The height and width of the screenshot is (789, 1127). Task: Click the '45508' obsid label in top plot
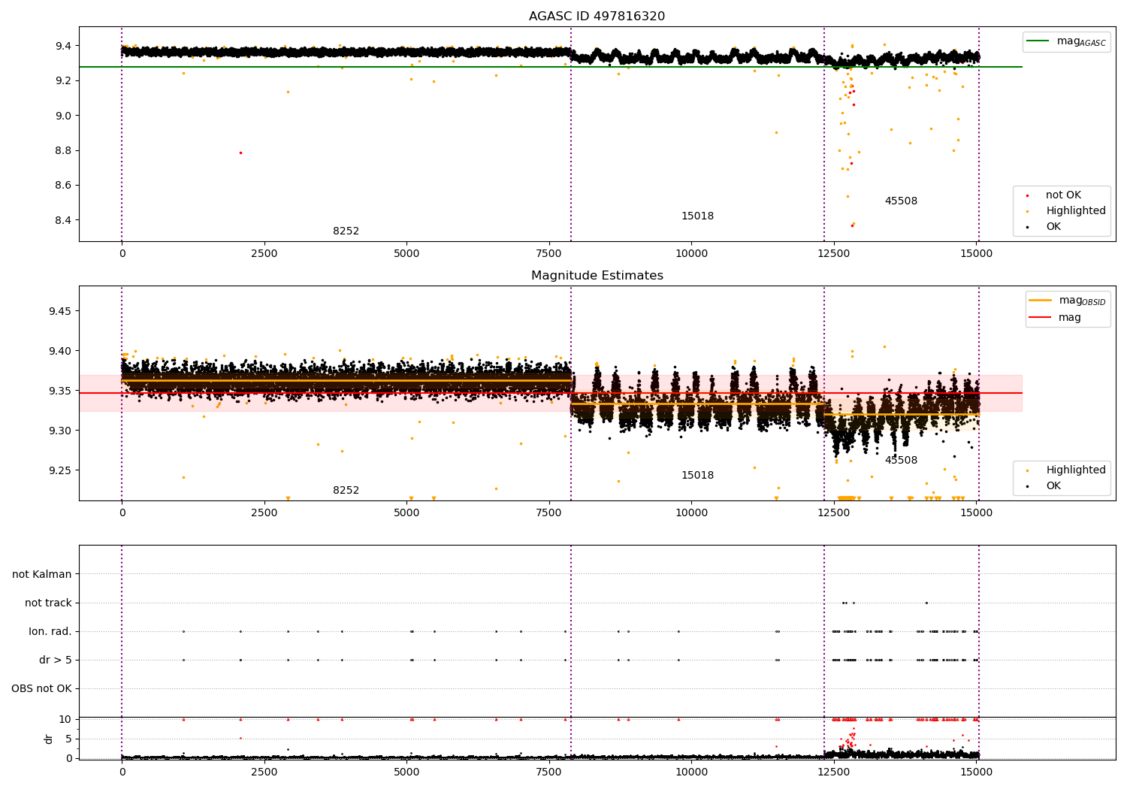tap(901, 201)
